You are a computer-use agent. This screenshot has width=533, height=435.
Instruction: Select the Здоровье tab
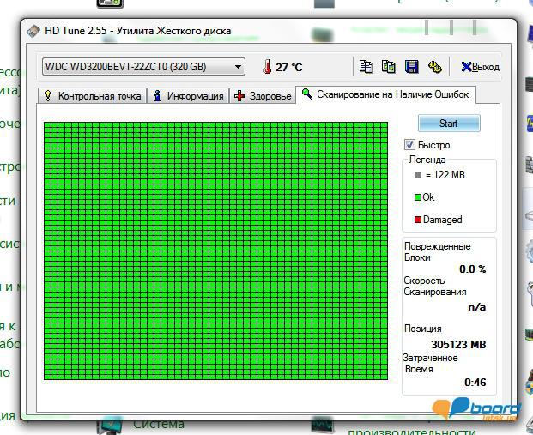click(263, 96)
